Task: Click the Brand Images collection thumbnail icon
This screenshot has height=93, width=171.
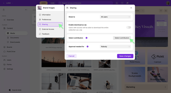Action: (x=40, y=8)
